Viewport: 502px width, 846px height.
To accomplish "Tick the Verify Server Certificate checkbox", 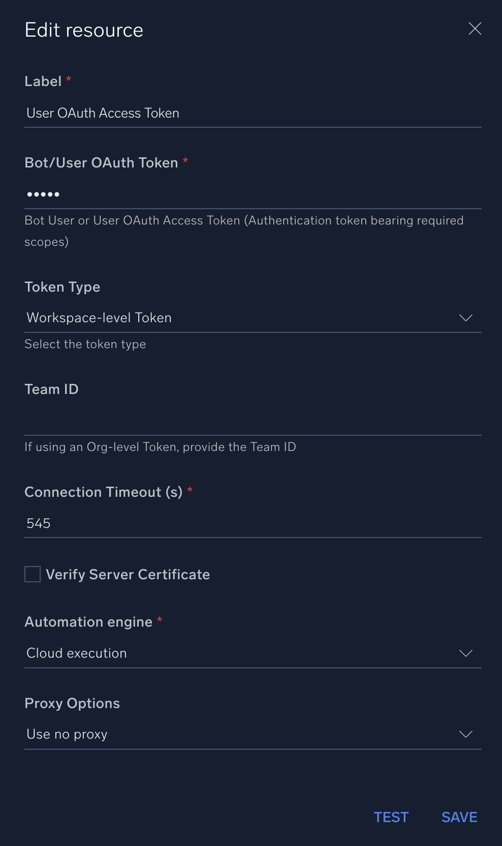I will coord(33,574).
